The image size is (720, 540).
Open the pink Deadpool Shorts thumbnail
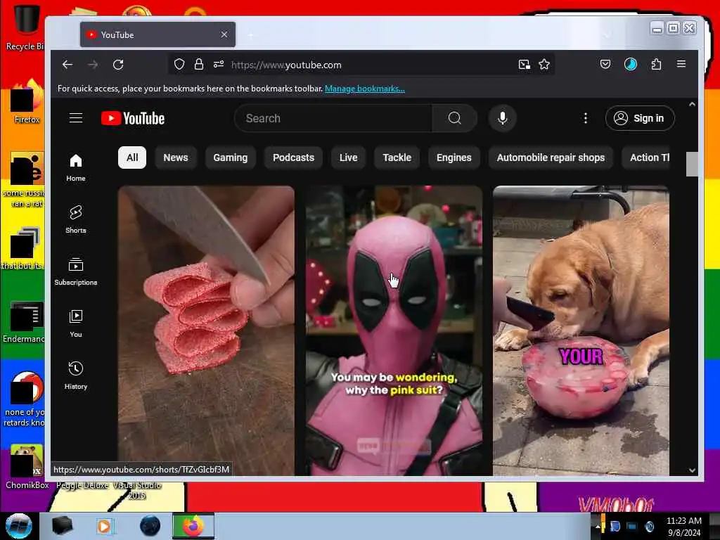(394, 330)
